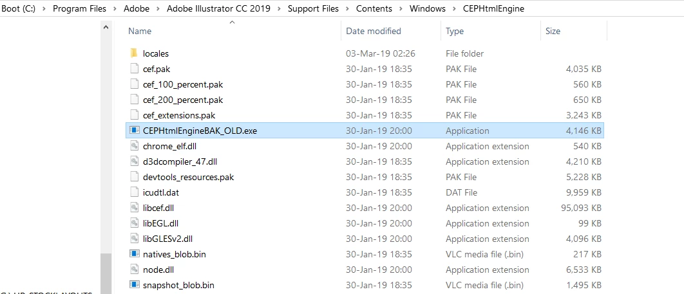This screenshot has height=294, width=684.
Task: Navigate to Boot (C:) in breadcrumb
Action: tap(19, 9)
